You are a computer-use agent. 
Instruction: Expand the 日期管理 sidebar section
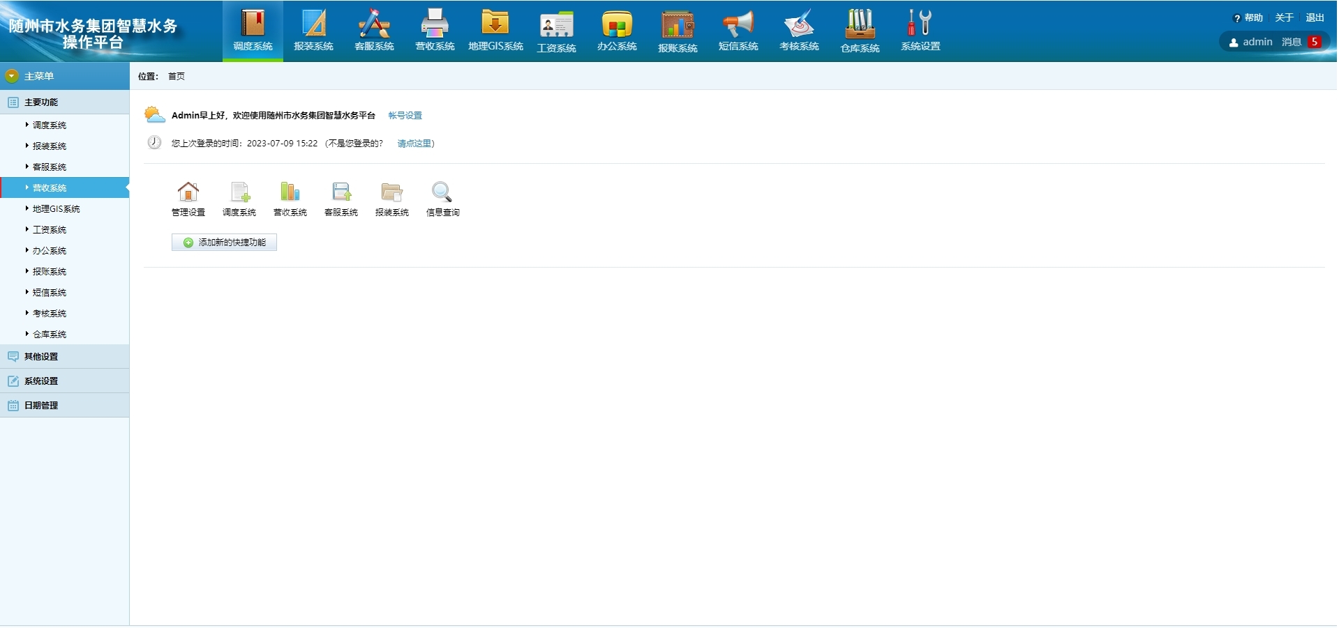[41, 406]
